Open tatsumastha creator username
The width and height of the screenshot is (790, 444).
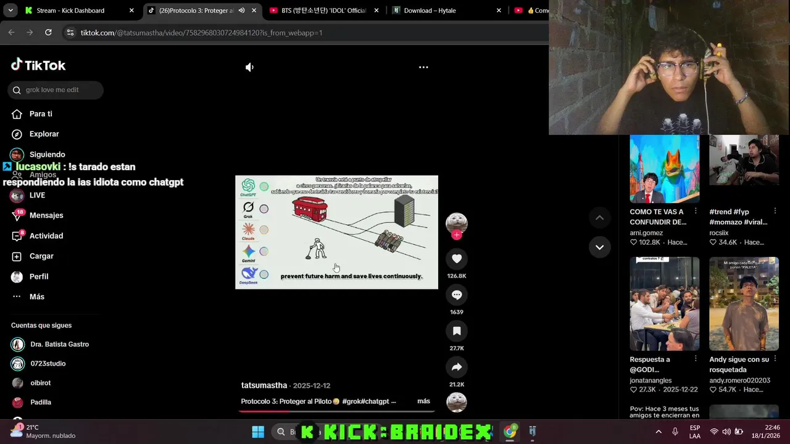[264, 385]
